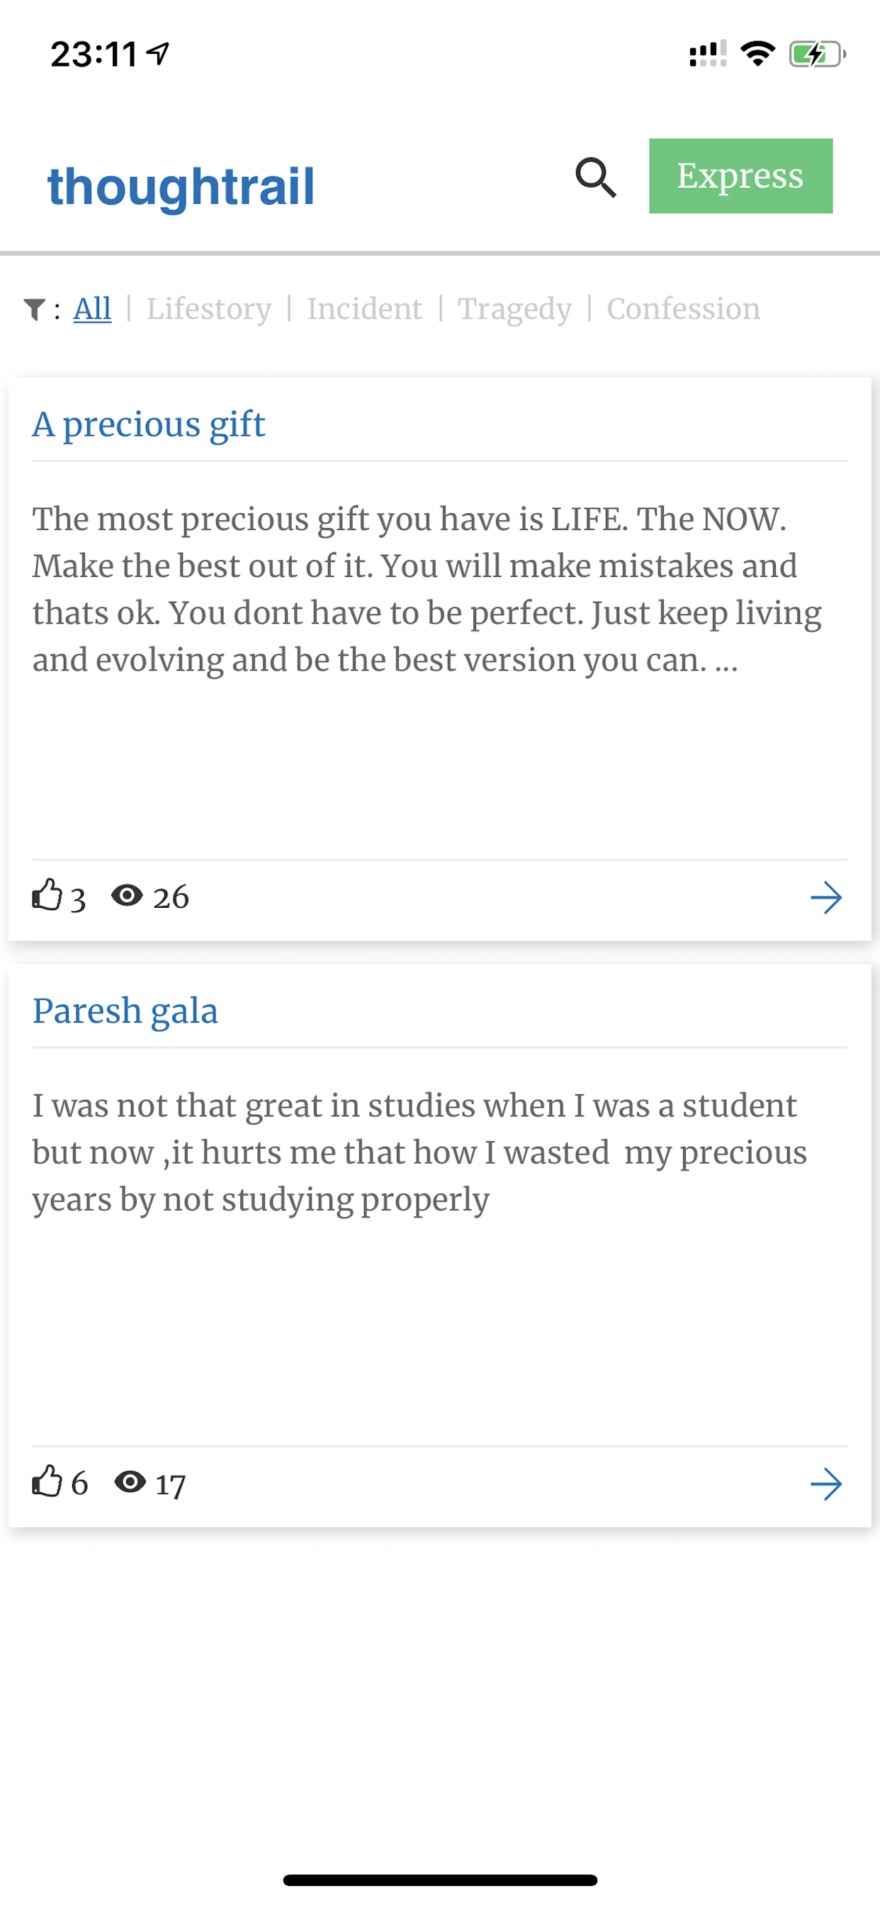
Task: Open 'Paresh gala' post via arrow icon
Action: [825, 1484]
